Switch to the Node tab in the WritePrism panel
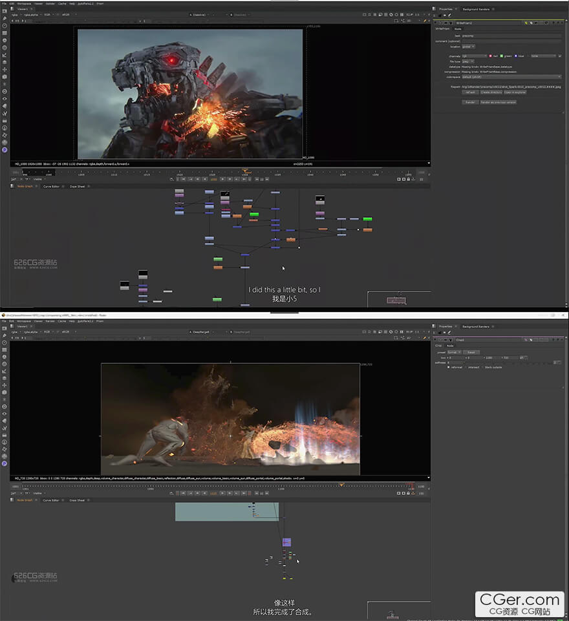The image size is (569, 621). pos(458,29)
